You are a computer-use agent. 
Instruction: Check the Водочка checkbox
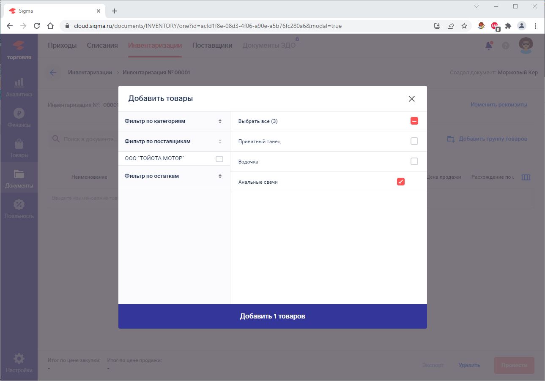[x=414, y=162]
